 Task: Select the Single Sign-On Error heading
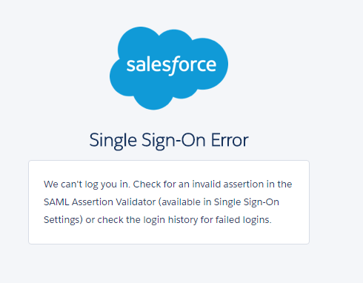click(x=169, y=140)
